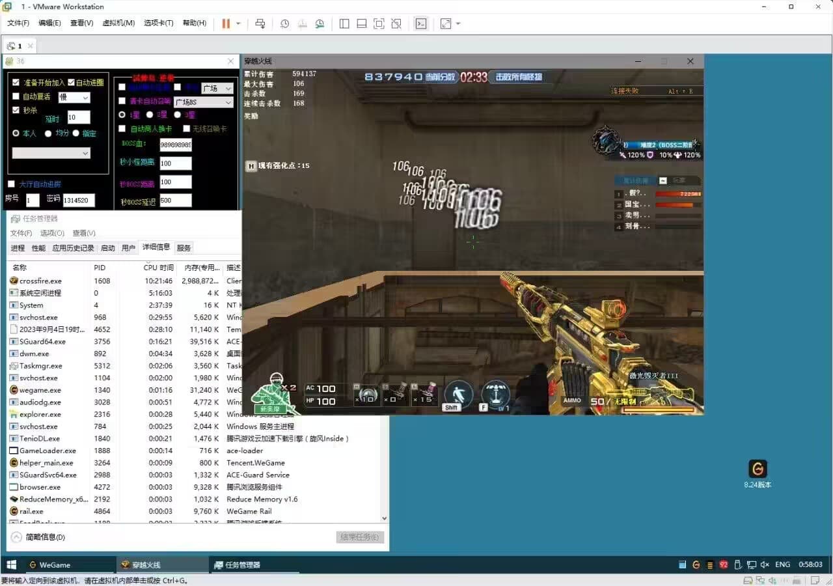Open the 广场BS dropdown

tap(203, 102)
